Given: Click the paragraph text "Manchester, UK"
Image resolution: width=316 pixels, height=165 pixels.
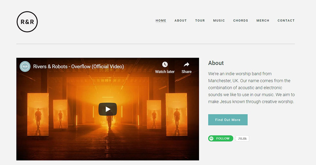Looking at the screenshot, I should (223, 81).
